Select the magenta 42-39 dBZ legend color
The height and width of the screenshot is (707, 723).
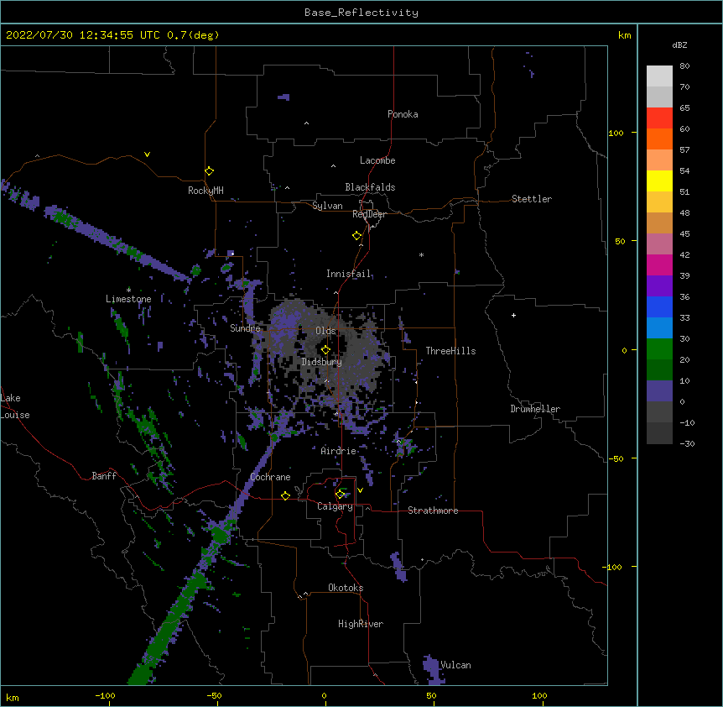point(659,264)
